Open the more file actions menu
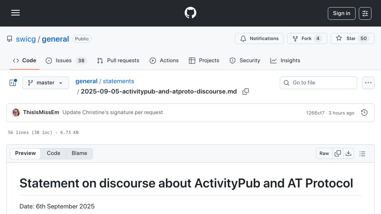The width and height of the screenshot is (381, 214). (x=368, y=83)
